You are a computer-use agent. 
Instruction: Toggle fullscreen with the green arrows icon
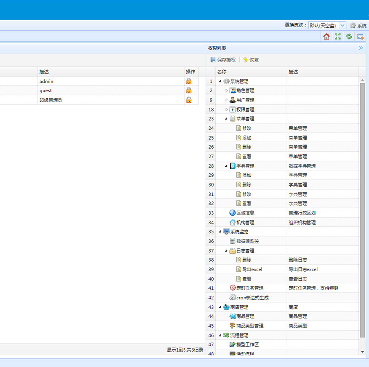(x=338, y=36)
